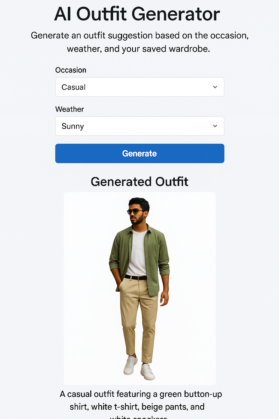Click the word Casual in the occasion box
Viewport: 279px width, 419px height.
click(x=74, y=87)
